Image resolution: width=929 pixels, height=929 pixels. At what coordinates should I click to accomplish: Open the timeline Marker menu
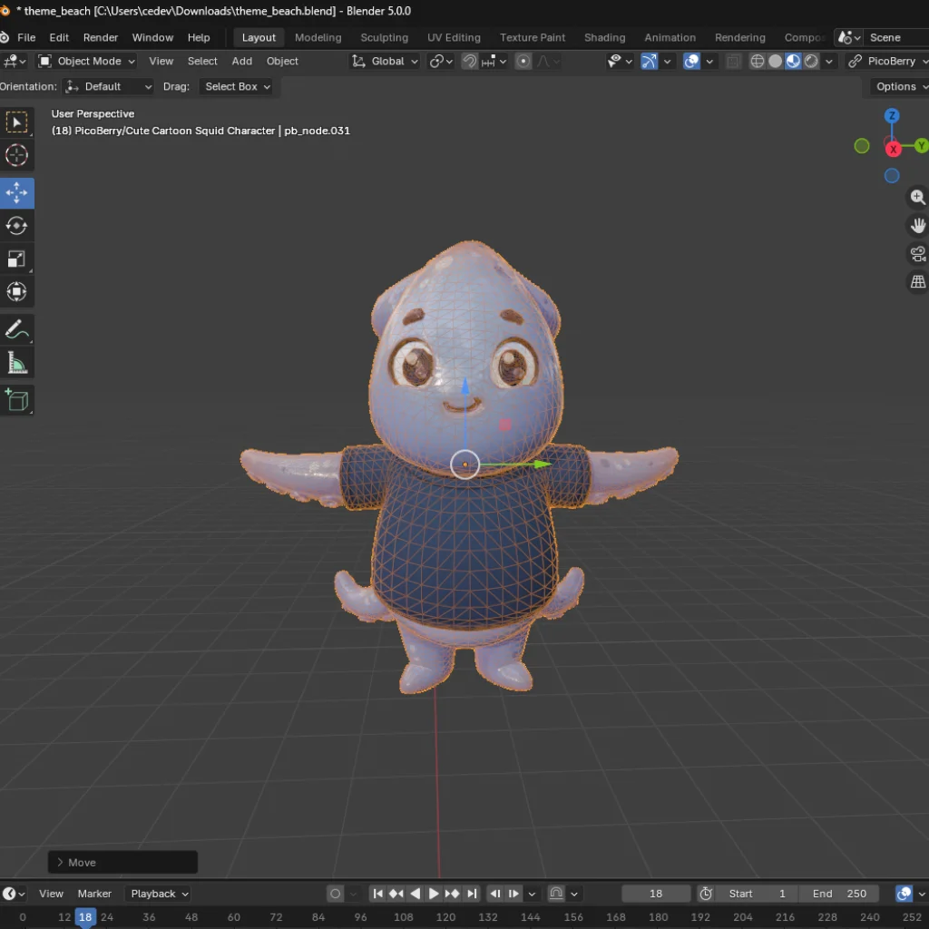[x=94, y=894]
